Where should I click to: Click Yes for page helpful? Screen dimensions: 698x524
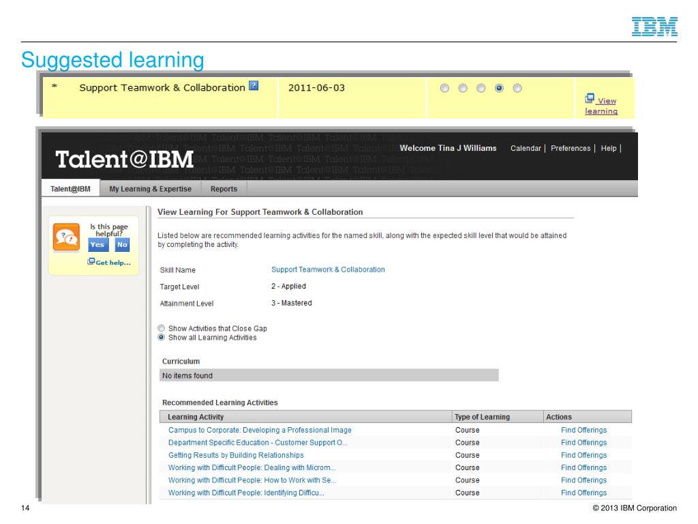click(x=98, y=245)
